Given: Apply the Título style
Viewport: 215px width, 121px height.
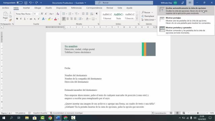Looking at the screenshot, I should (118, 16).
